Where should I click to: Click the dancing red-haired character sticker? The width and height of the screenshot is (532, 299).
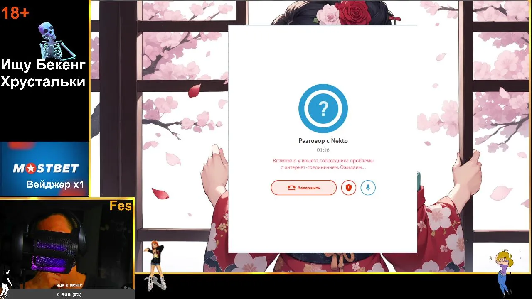tap(155, 265)
